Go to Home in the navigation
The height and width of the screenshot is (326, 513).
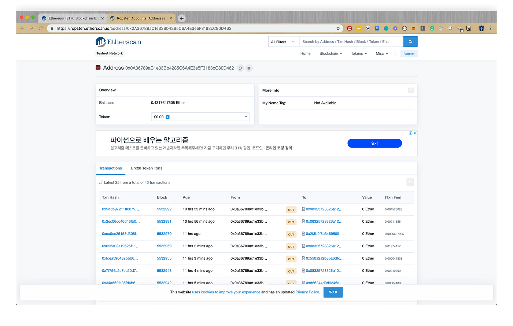tap(305, 53)
